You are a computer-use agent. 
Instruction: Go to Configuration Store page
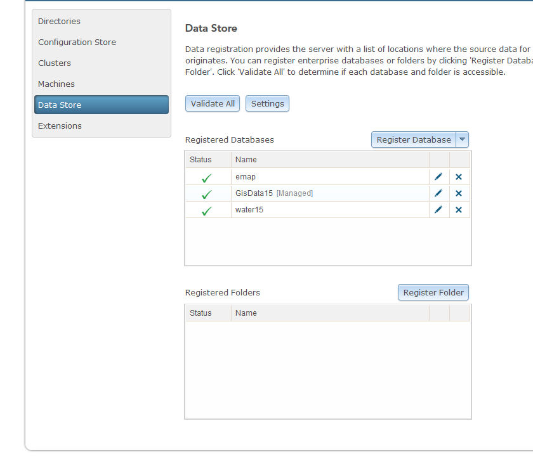click(x=77, y=42)
